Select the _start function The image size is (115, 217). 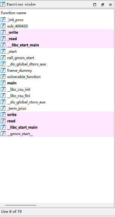pyautogui.click(x=12, y=52)
